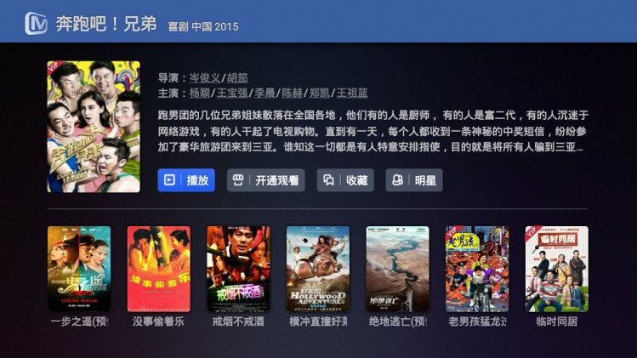The image size is (637, 358).
Task: Click the play icon in 播放 button
Action: 169,179
